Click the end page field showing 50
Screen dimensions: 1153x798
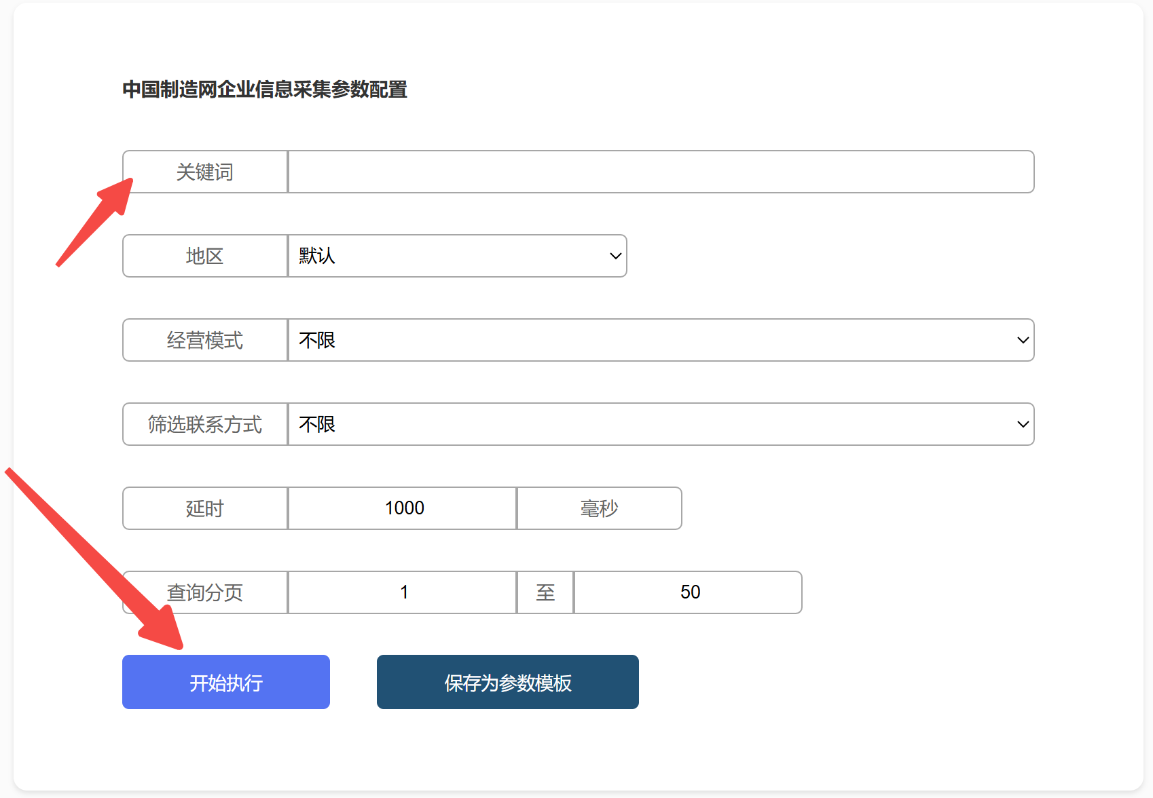coord(688,592)
